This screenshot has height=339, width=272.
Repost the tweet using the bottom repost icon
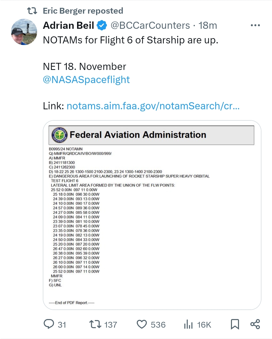pos(95,324)
